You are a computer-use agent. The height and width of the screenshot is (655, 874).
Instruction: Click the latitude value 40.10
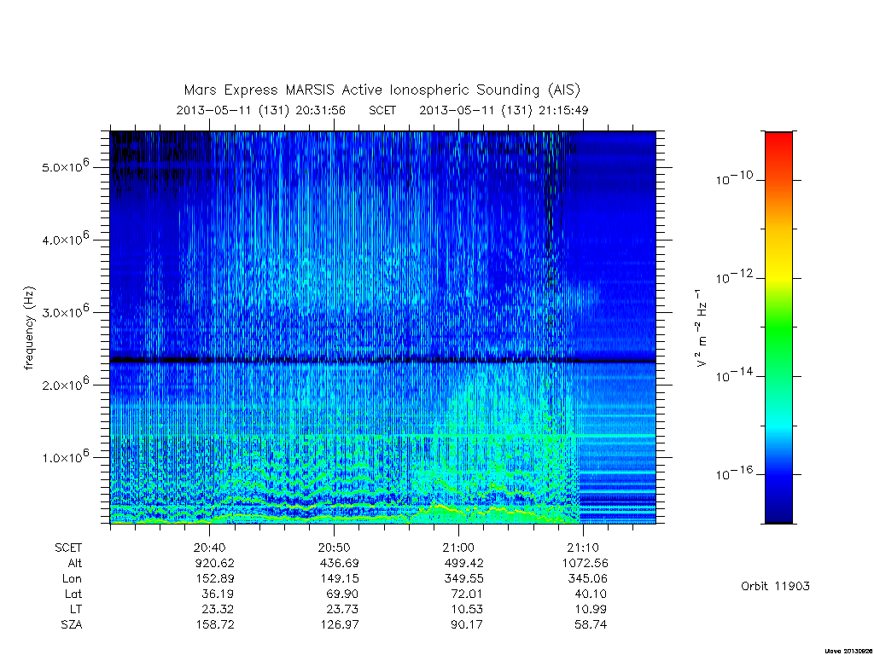591,594
